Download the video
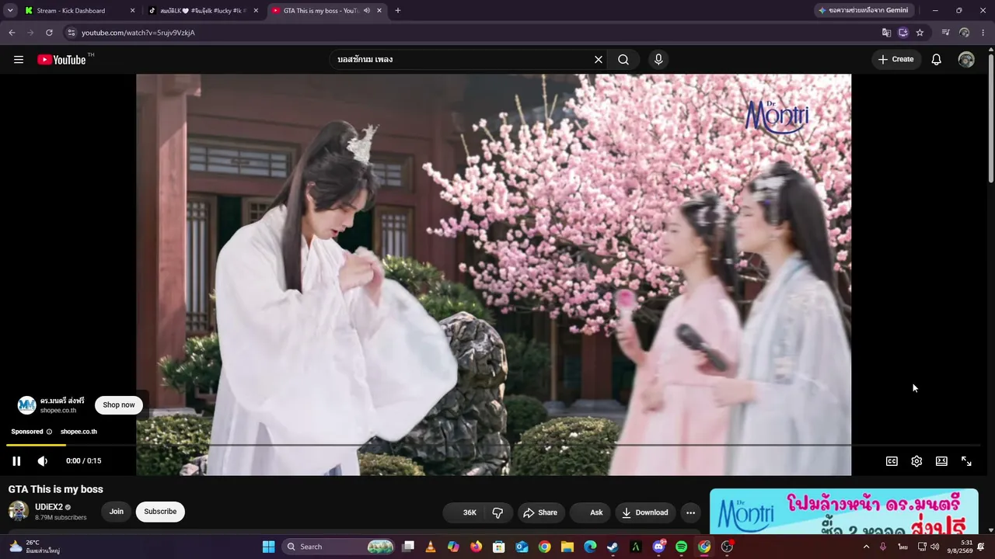 click(644, 512)
